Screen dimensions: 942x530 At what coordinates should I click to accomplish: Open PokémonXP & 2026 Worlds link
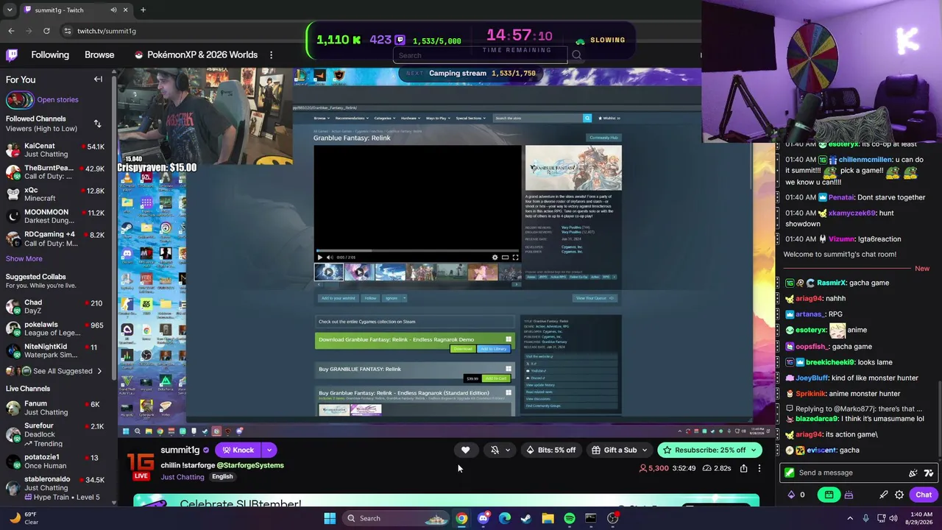click(x=196, y=54)
